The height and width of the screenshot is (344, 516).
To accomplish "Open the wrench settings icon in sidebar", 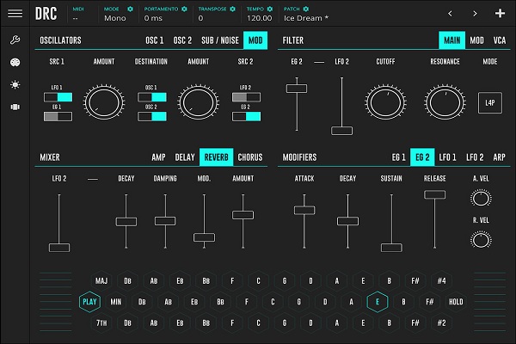I will click(x=14, y=40).
